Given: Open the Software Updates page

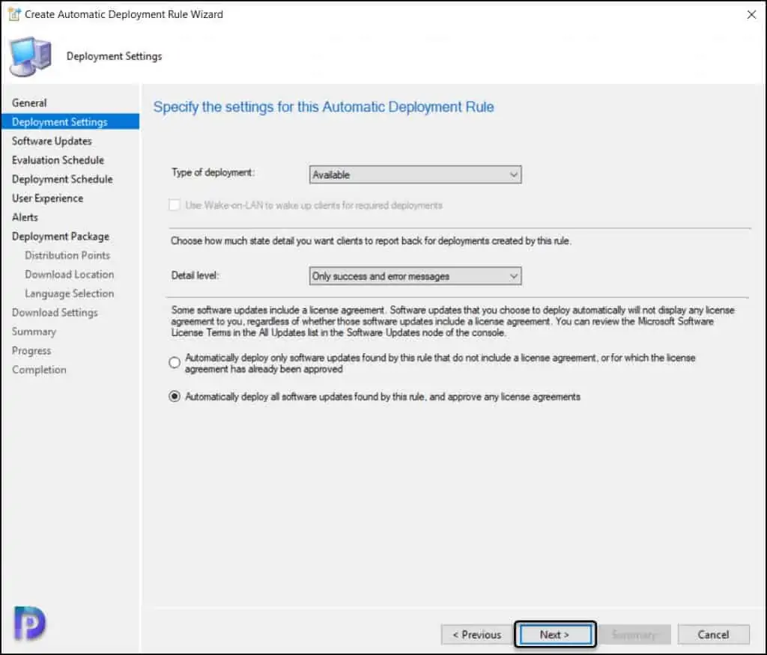Looking at the screenshot, I should click(52, 141).
